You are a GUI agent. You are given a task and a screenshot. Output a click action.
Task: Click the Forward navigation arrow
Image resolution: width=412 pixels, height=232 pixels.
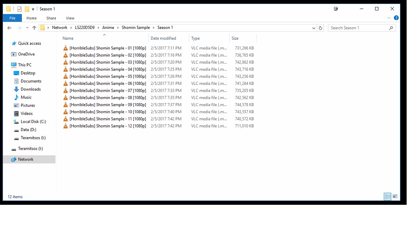[19, 28]
